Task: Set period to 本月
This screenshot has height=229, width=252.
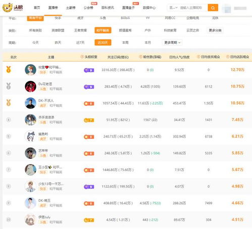Action: tap(147, 42)
